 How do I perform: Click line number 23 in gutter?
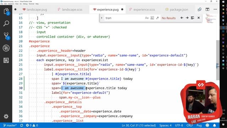click(21, 55)
